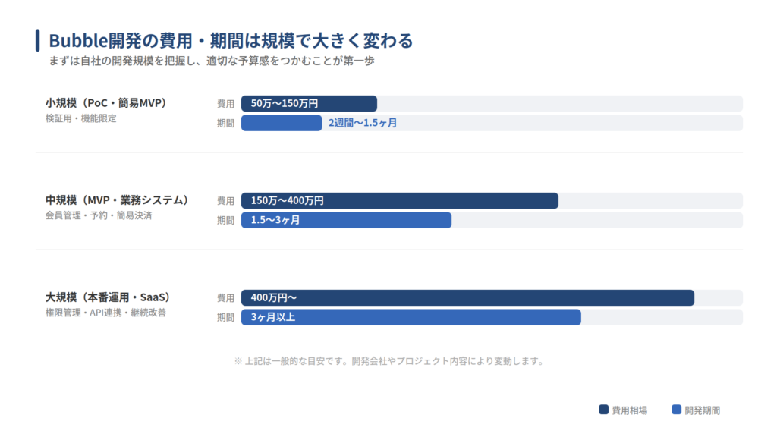Click the 費用相場 legend label
Screen dimensions: 777x437
[x=630, y=410]
